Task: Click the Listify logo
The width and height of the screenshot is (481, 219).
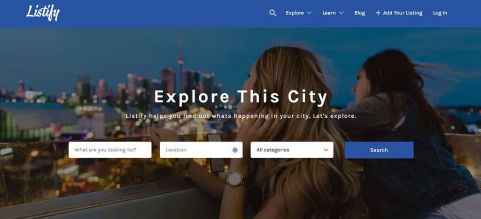Action: (x=43, y=13)
